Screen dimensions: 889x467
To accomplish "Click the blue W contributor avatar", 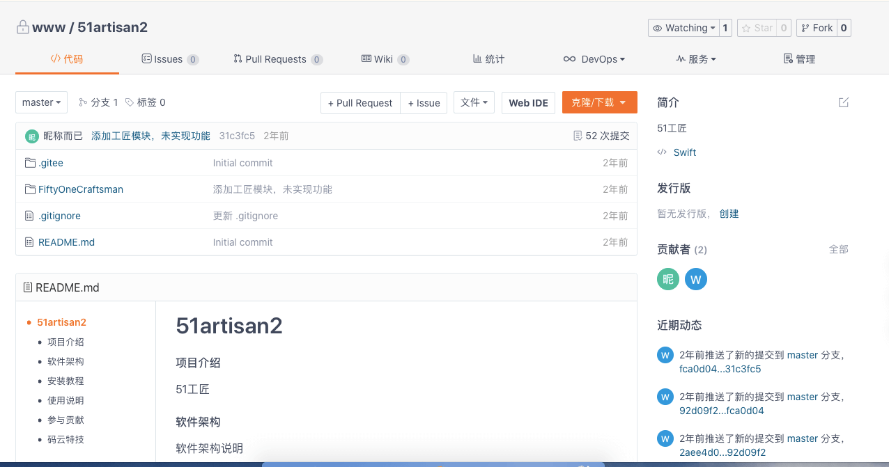I will (695, 279).
